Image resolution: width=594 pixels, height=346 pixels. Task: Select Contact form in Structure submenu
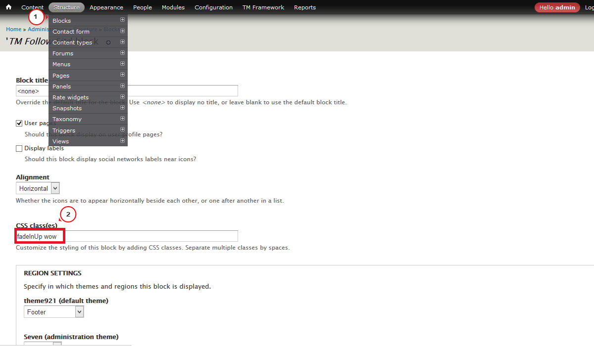click(x=88, y=32)
